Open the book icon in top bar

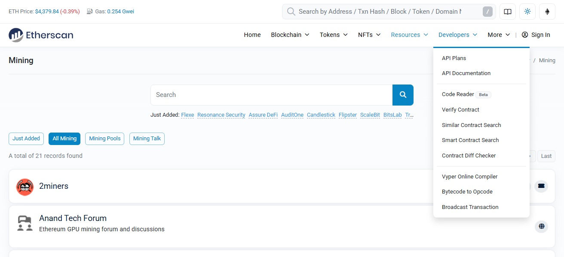(508, 12)
